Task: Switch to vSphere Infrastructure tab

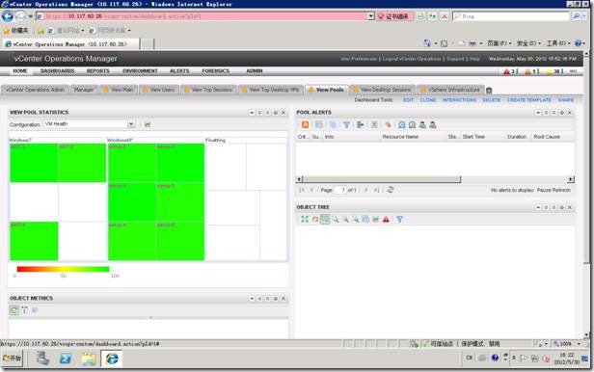Action: click(450, 90)
